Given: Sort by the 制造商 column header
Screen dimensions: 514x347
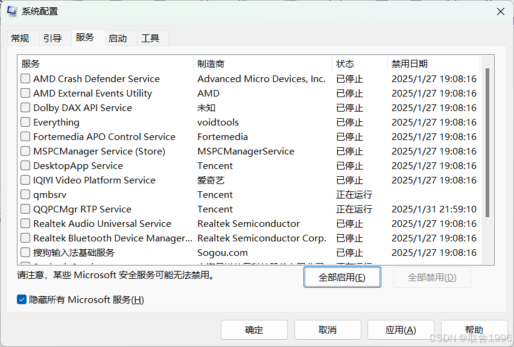Looking at the screenshot, I should pos(262,63).
